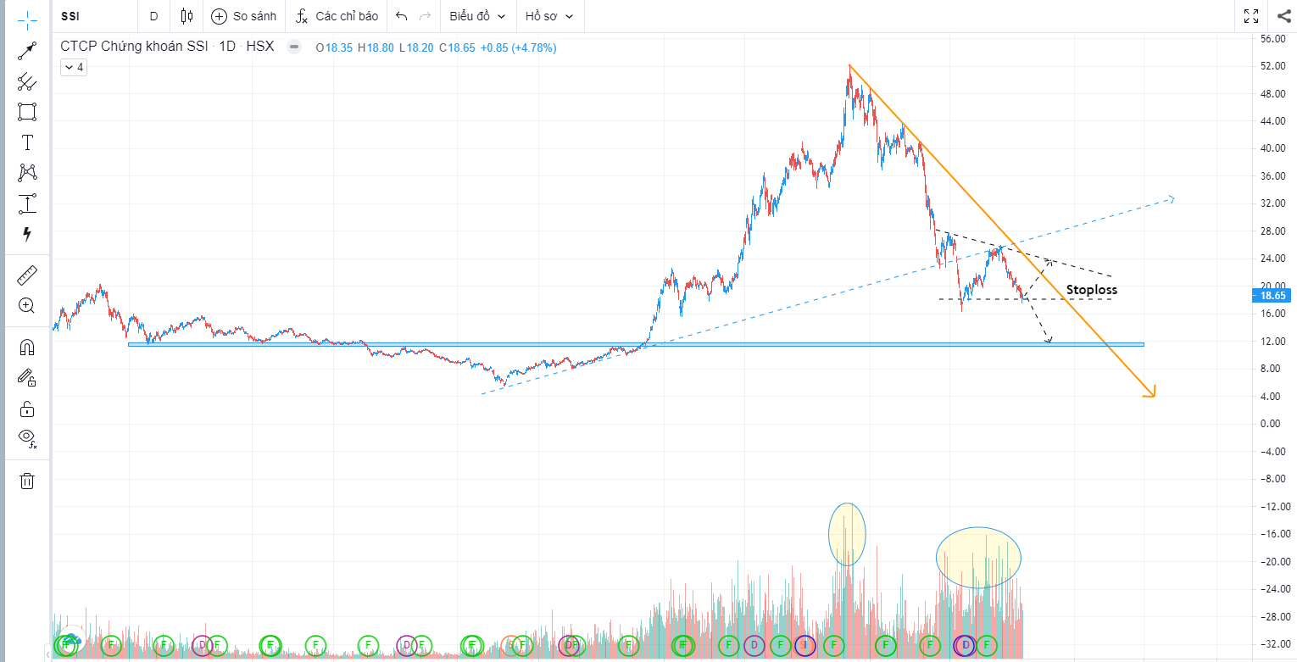Click the 36.00 price axis label
Viewport: 1297px width, 662px height.
coord(1275,176)
